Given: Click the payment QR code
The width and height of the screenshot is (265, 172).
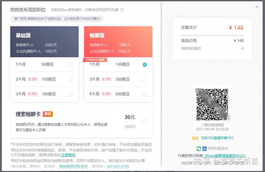Looking at the screenshot, I should coord(212,104).
